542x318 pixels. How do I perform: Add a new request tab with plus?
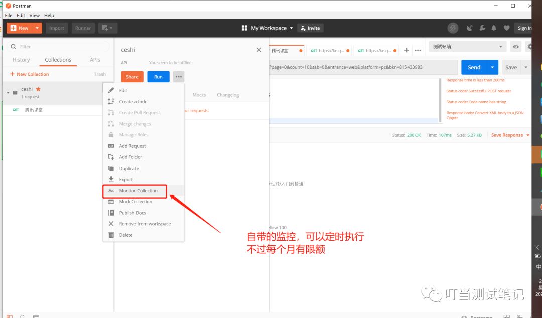406,51
